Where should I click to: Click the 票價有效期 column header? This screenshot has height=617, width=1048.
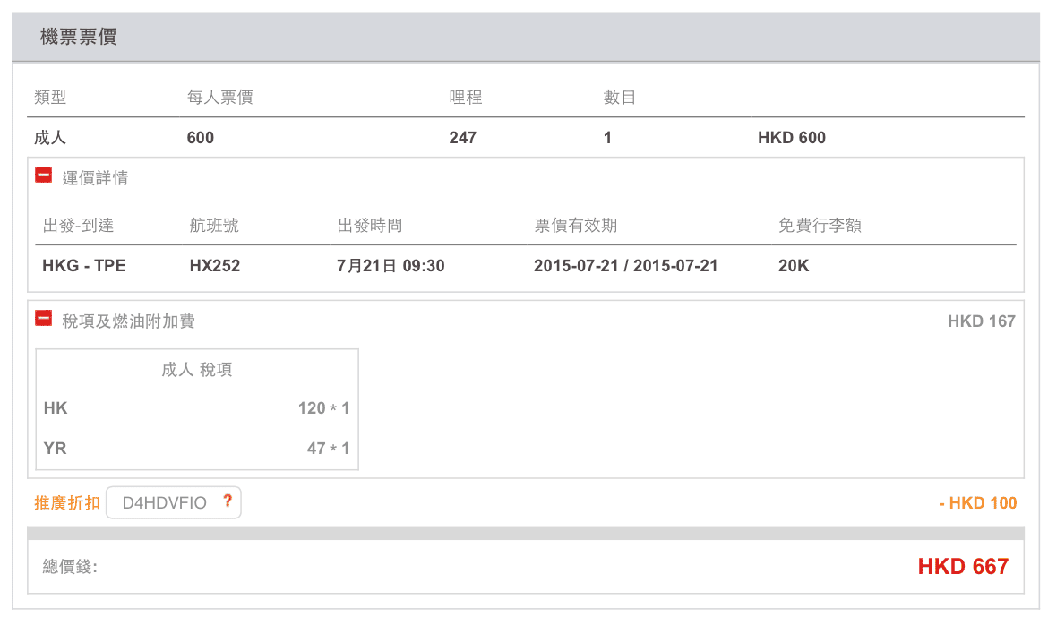[x=576, y=226]
